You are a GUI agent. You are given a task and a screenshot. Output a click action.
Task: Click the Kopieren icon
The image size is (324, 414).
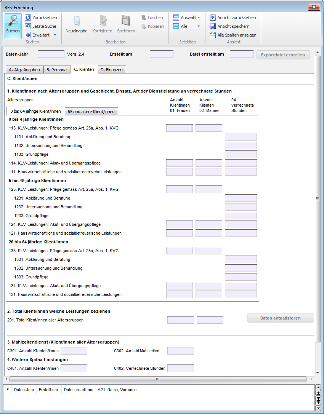click(144, 26)
